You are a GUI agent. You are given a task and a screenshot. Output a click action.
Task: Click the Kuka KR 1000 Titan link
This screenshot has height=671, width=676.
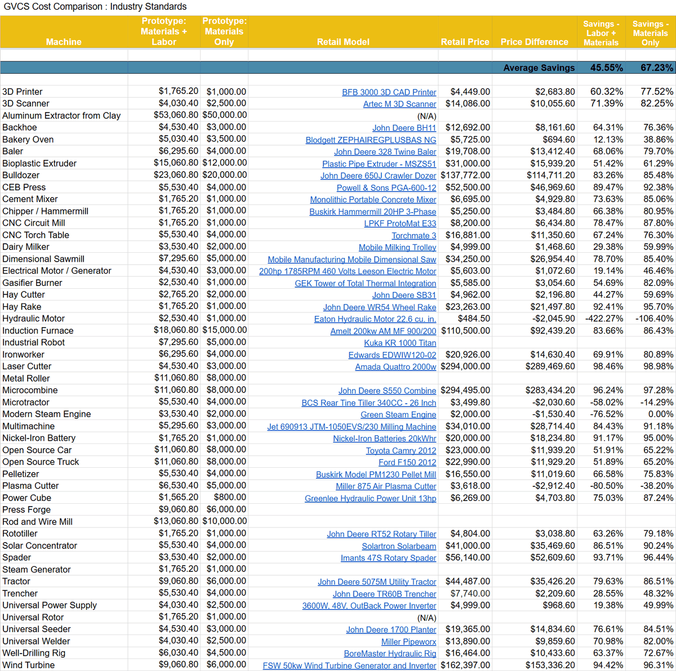pos(400,343)
